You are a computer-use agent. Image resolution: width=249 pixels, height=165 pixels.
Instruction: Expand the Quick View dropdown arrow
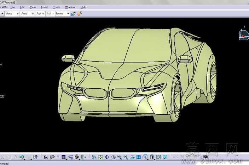coord(148,160)
